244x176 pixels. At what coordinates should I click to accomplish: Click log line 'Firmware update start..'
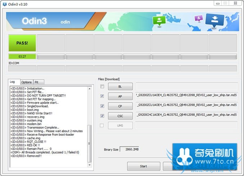click(x=35, y=103)
